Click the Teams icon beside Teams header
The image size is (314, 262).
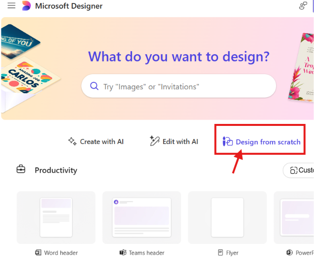[x=123, y=253]
